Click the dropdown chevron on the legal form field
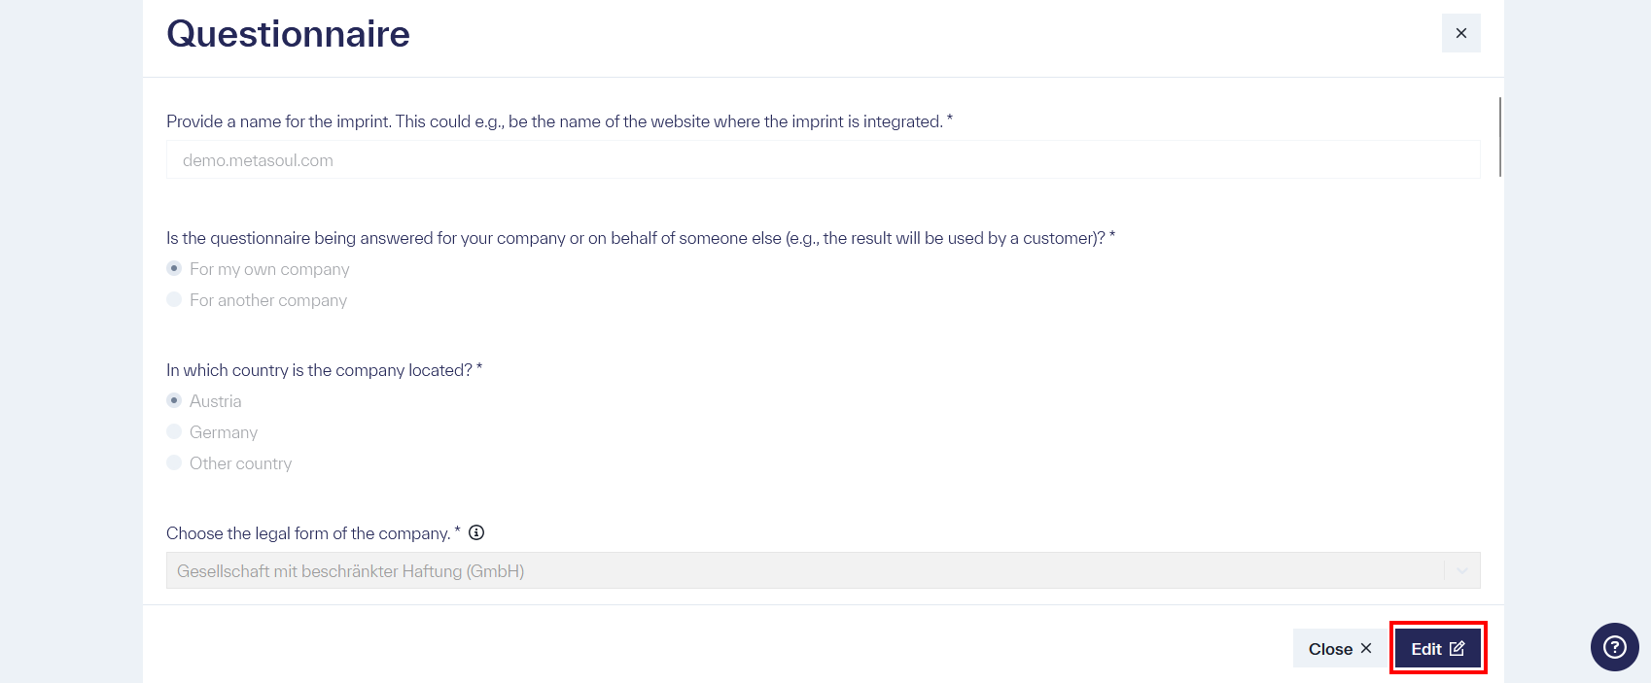1651x683 pixels. coord(1461,570)
